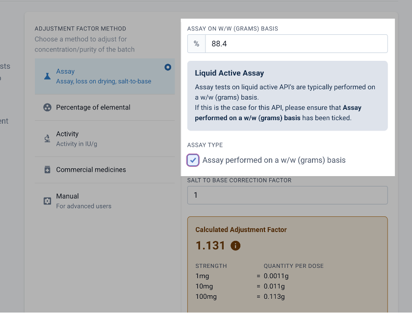
Task: Click the blue selection dot on the Assay row
Action: coord(168,67)
